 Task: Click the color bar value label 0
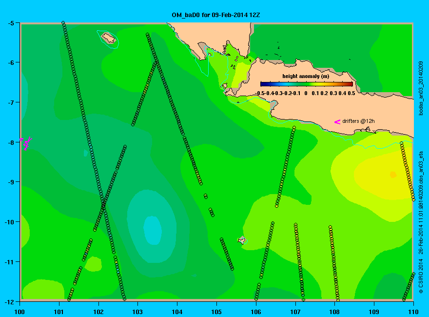306,93
